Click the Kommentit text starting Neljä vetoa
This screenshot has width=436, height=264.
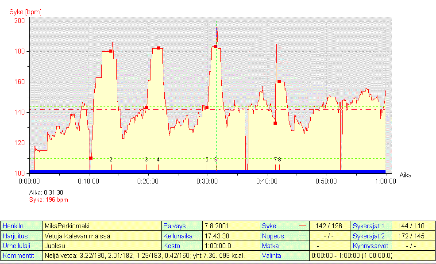coord(144,256)
